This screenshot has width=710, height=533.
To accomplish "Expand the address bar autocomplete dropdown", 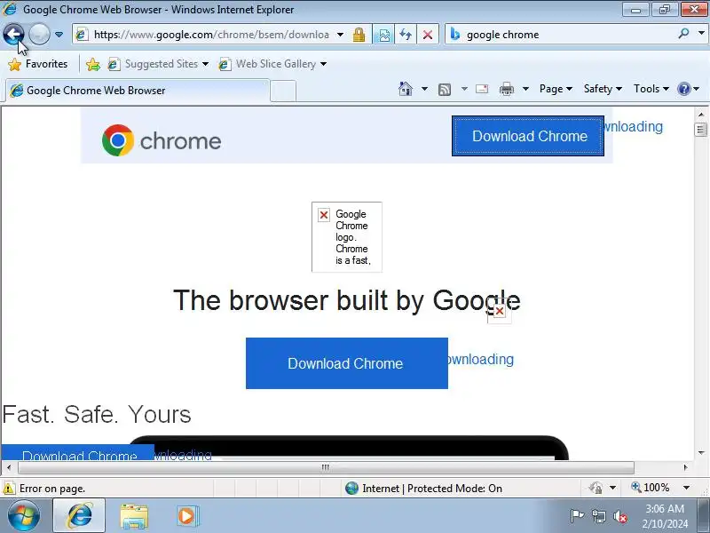I will pyautogui.click(x=341, y=35).
